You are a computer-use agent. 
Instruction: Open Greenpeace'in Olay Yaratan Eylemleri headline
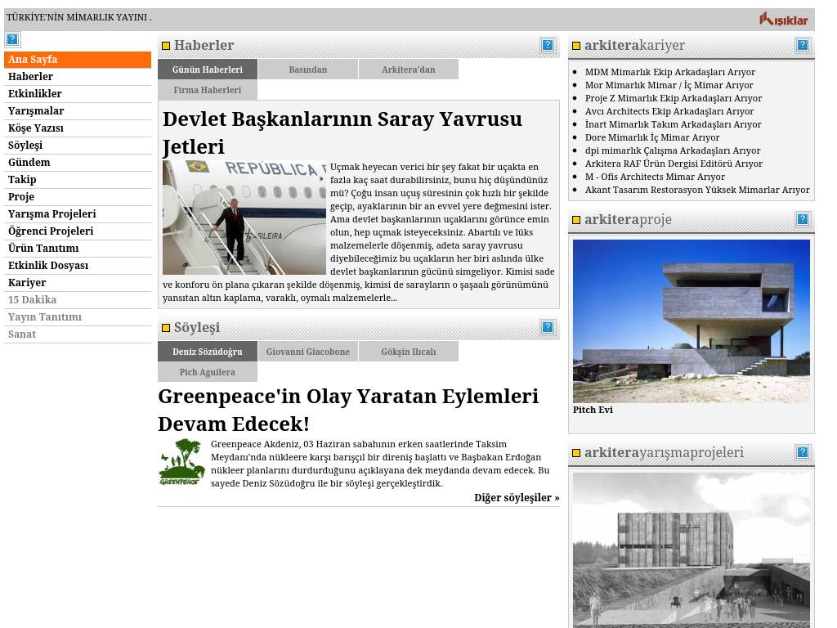pyautogui.click(x=348, y=410)
